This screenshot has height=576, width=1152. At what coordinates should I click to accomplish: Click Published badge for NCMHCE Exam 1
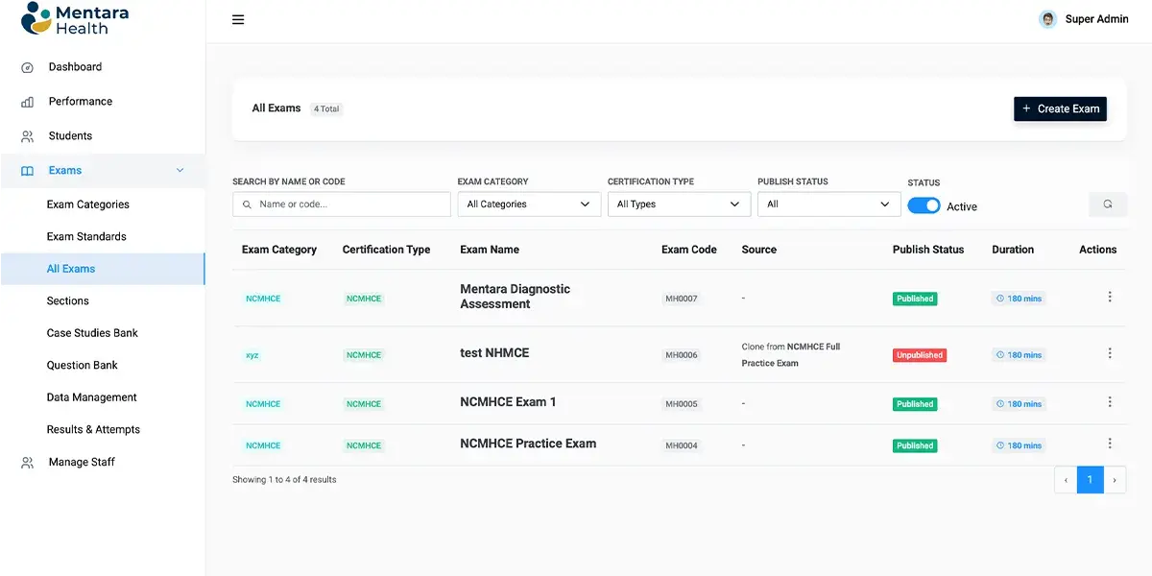[x=915, y=404]
